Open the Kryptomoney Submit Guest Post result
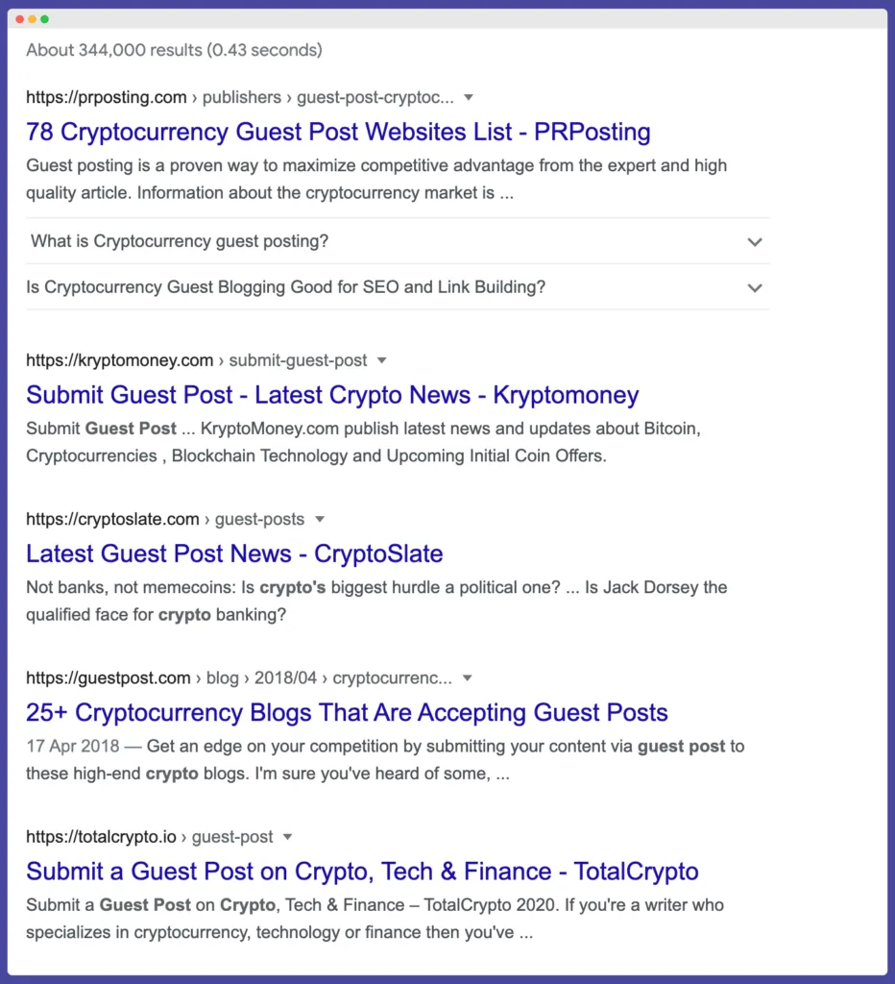The image size is (895, 984). (332, 395)
